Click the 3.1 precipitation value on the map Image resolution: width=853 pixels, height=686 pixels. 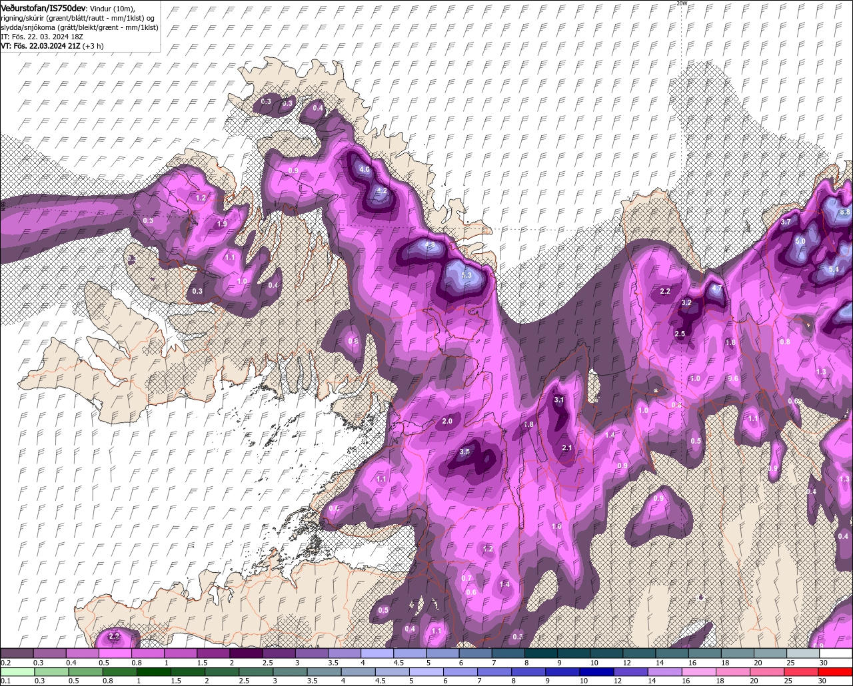click(559, 400)
